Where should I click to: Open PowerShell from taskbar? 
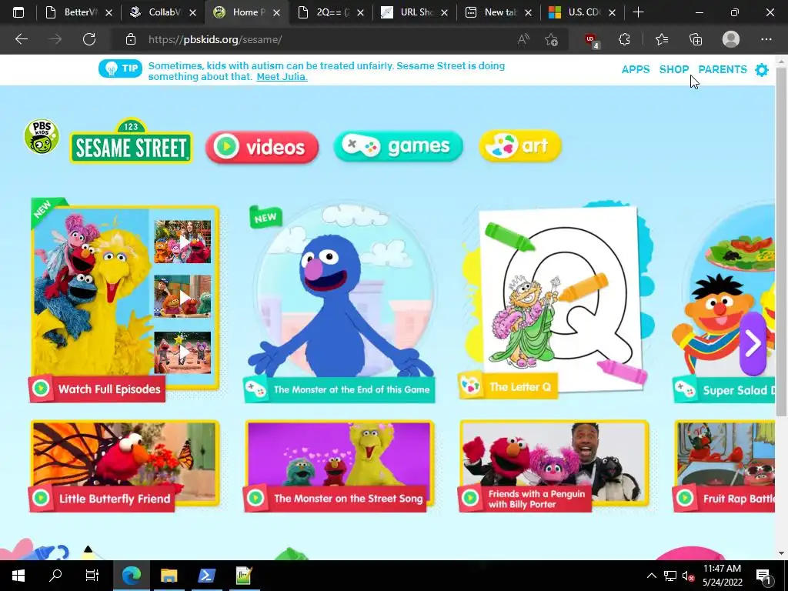(206, 576)
